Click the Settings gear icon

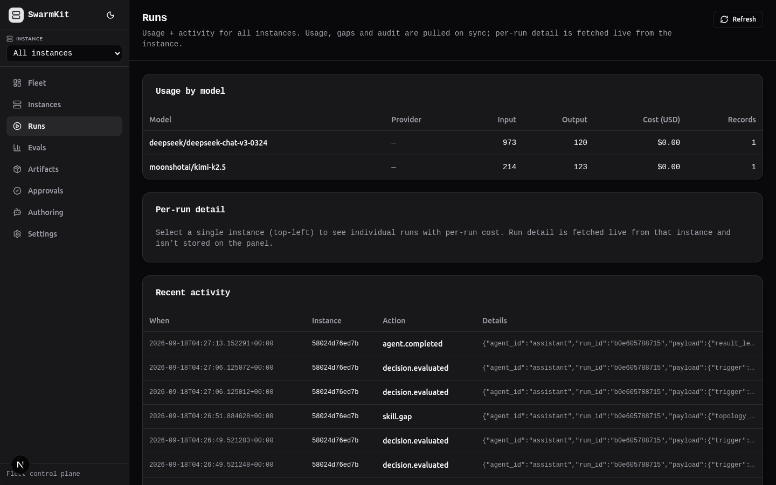[x=17, y=234]
